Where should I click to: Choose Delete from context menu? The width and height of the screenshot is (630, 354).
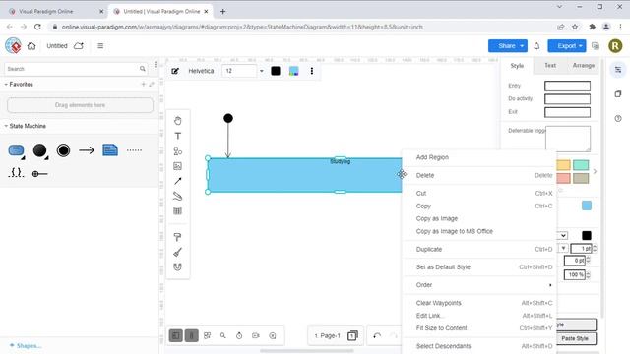point(479,175)
